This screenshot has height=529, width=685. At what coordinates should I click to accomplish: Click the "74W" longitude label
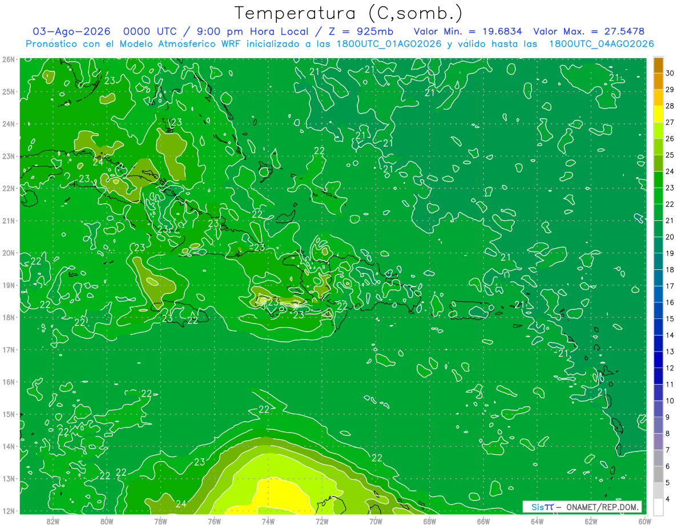pos(268,521)
